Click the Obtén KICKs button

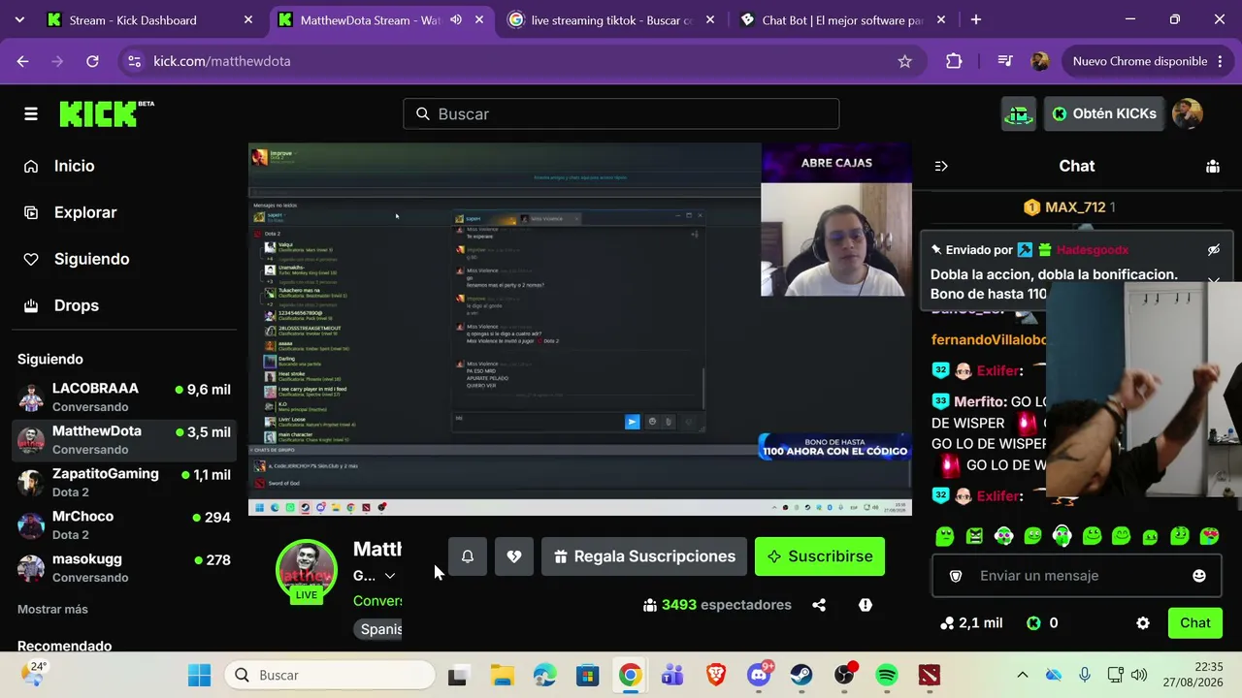1104,114
